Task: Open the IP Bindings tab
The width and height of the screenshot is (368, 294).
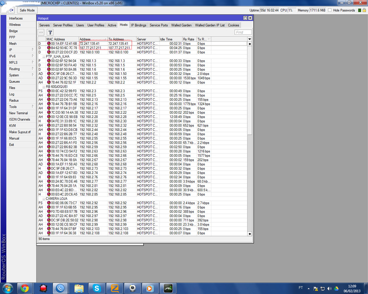Action: click(x=138, y=25)
